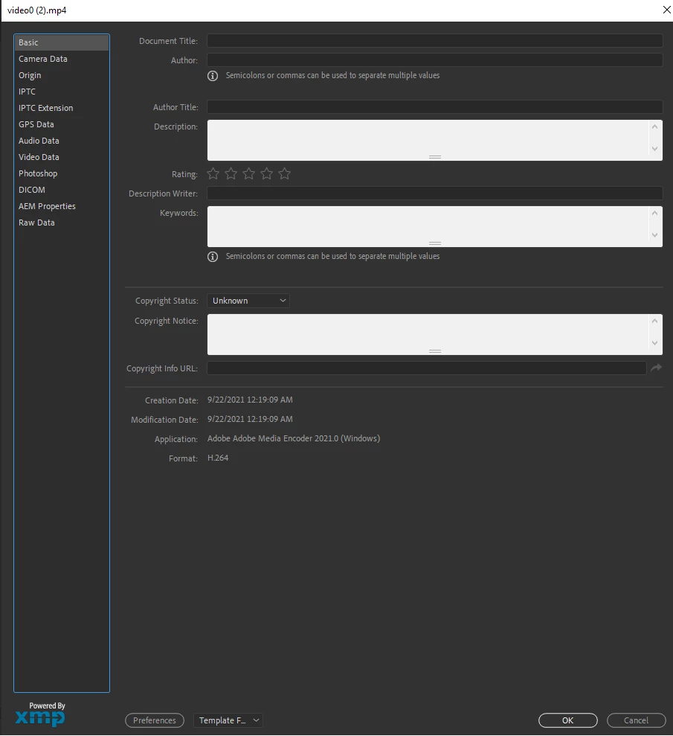Set rating to four stars
Image resolution: width=673 pixels, height=736 pixels.
pos(266,173)
